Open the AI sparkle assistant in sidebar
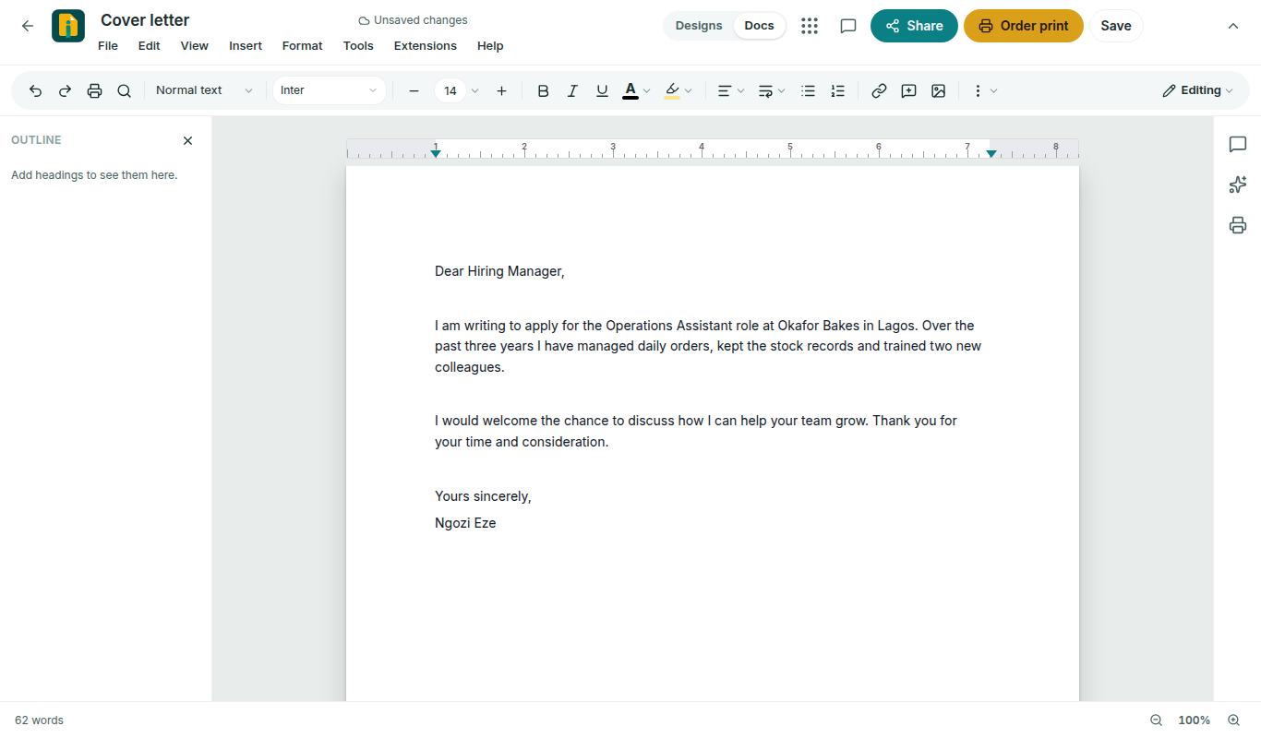The height and width of the screenshot is (738, 1261). point(1238,184)
